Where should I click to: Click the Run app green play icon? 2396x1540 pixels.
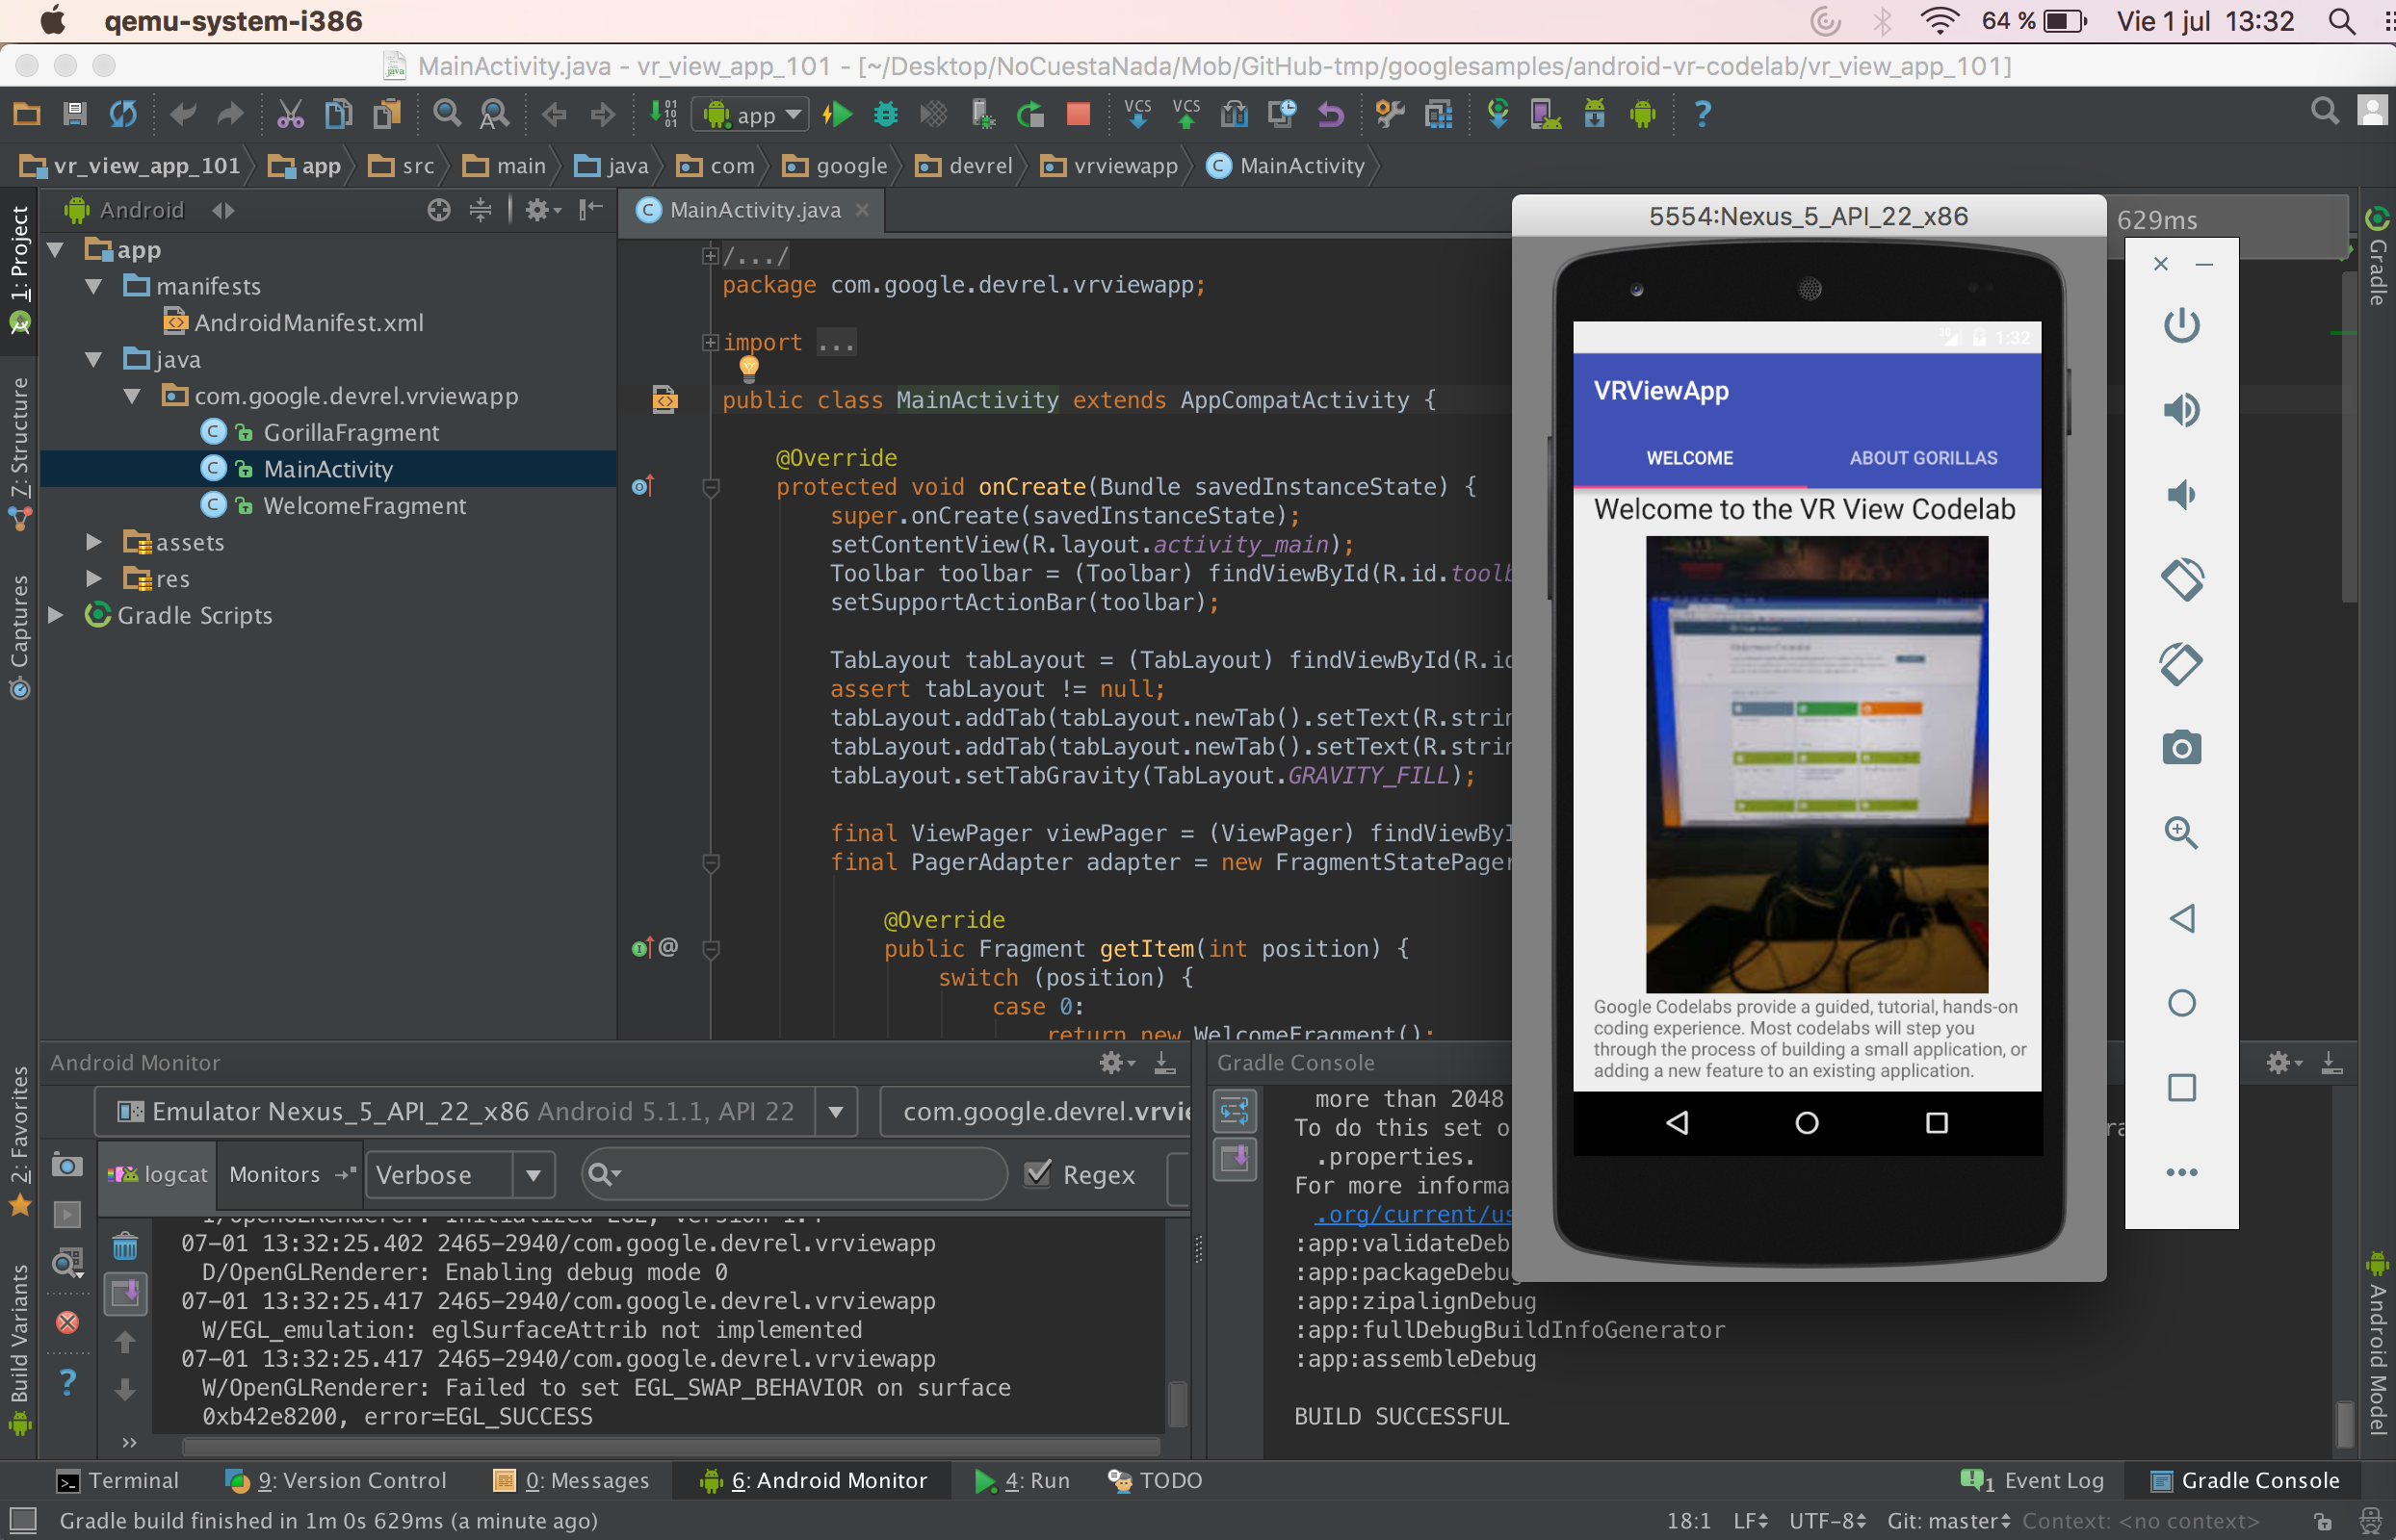click(838, 114)
